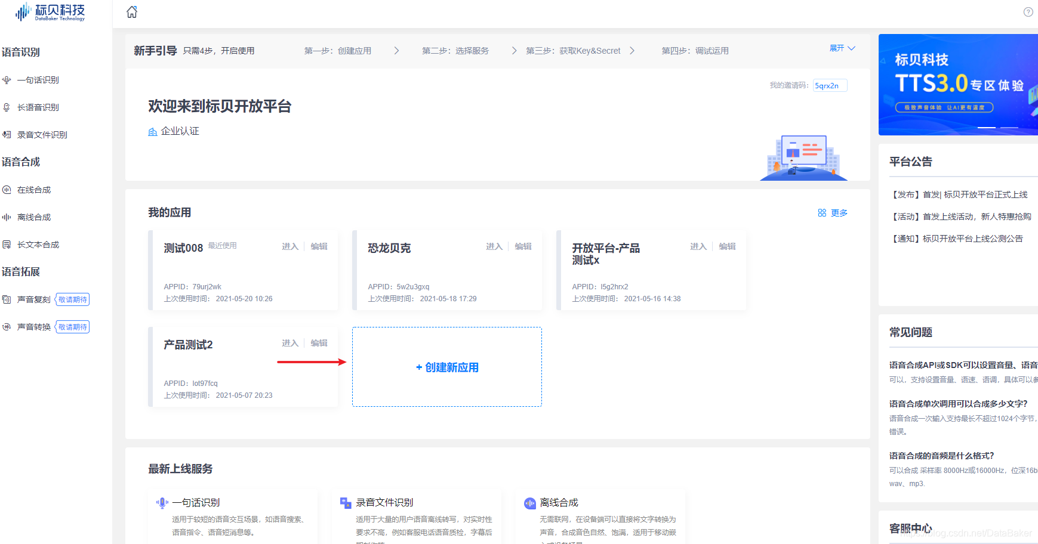Click the 企业认证 building icon

tap(153, 132)
